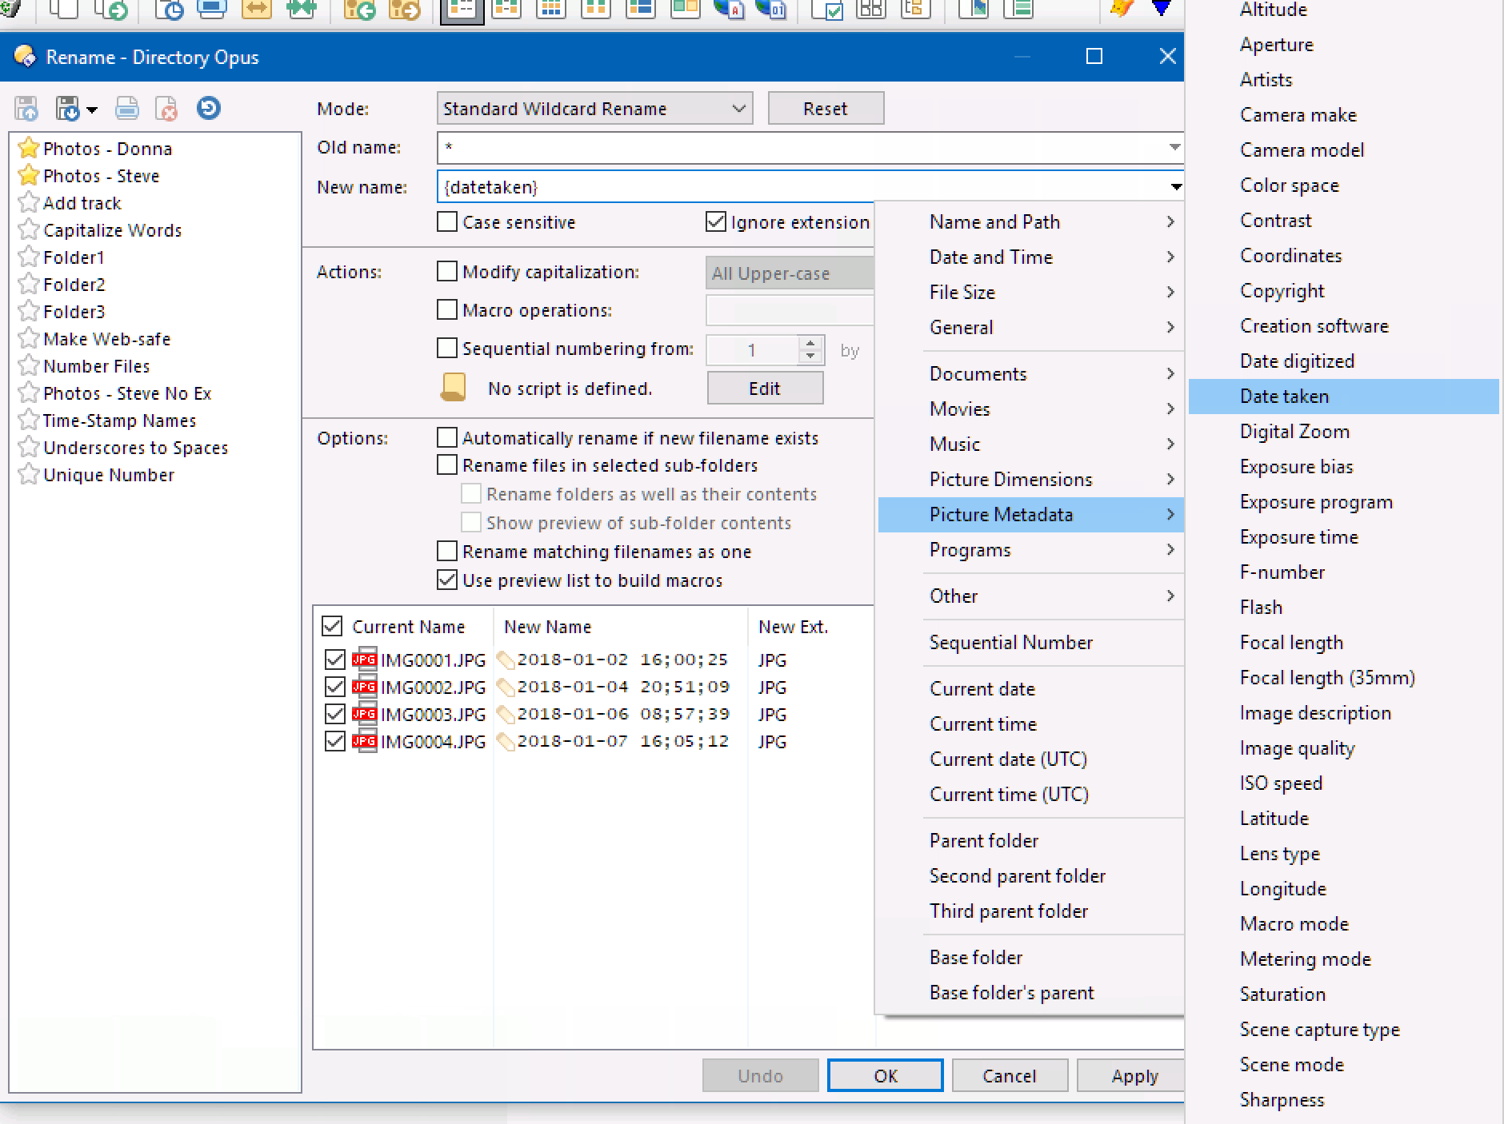Image resolution: width=1504 pixels, height=1124 pixels.
Task: Click the gold star beside Photos - Steve
Action: click(29, 175)
